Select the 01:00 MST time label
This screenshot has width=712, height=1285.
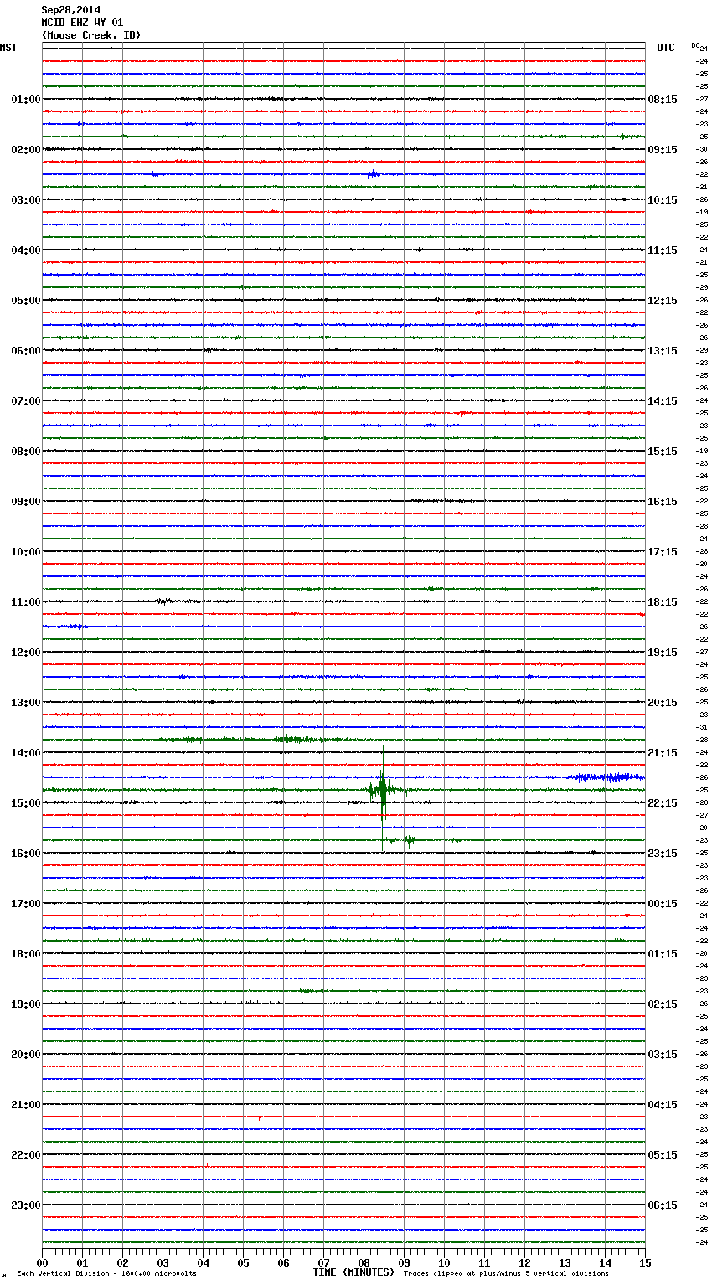pyautogui.click(x=26, y=100)
